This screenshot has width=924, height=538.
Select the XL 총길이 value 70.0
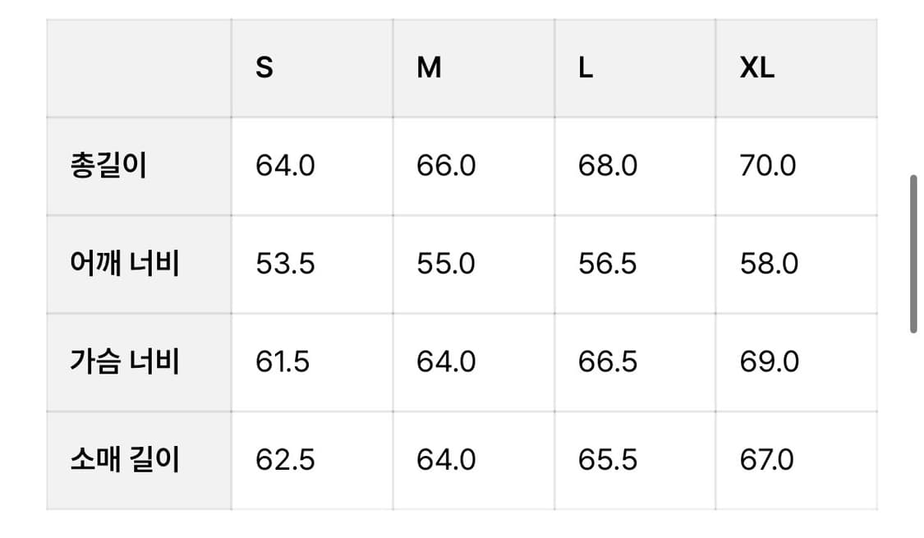click(x=768, y=166)
